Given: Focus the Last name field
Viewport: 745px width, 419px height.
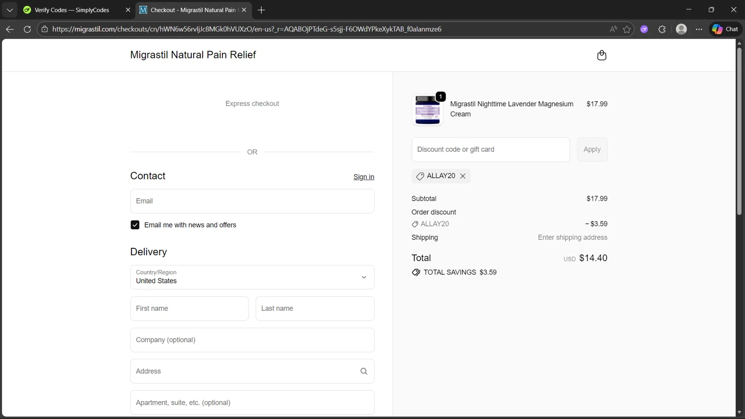Looking at the screenshot, I should point(315,308).
